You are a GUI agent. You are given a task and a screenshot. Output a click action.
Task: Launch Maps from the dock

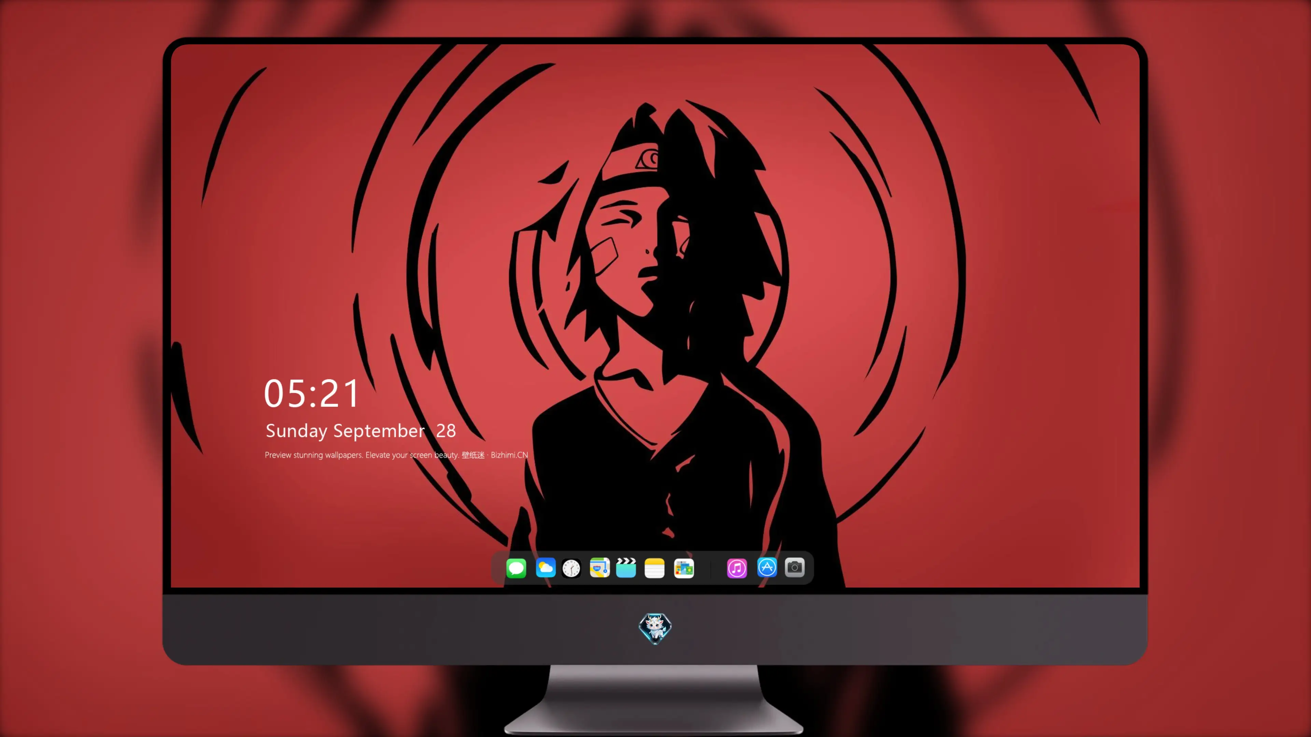pyautogui.click(x=600, y=568)
